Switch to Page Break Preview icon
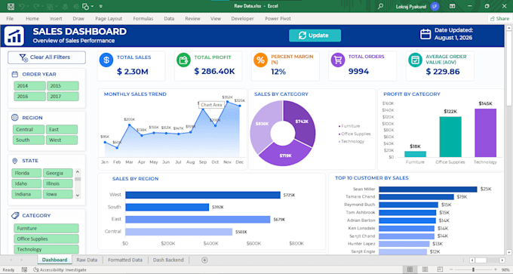513x274 pixels. (441, 269)
